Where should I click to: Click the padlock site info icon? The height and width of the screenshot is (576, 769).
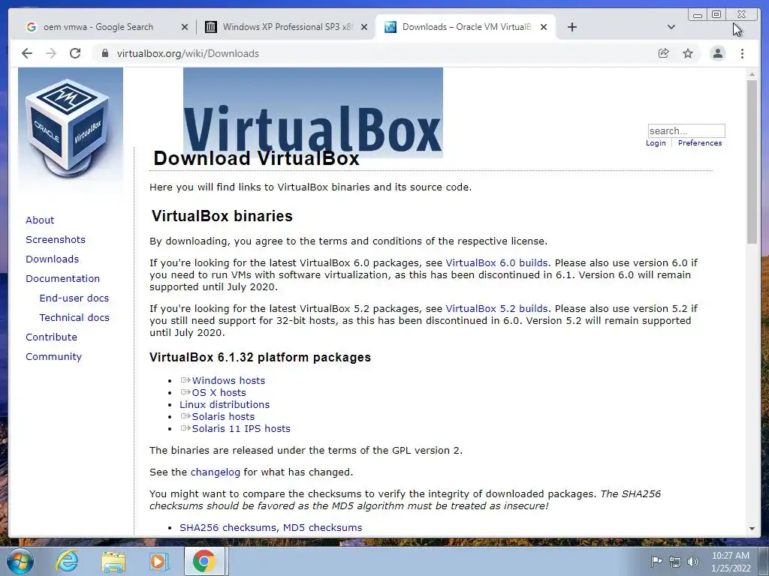point(104,53)
